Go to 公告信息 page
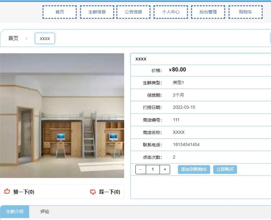The width and height of the screenshot is (271, 220). (134, 12)
